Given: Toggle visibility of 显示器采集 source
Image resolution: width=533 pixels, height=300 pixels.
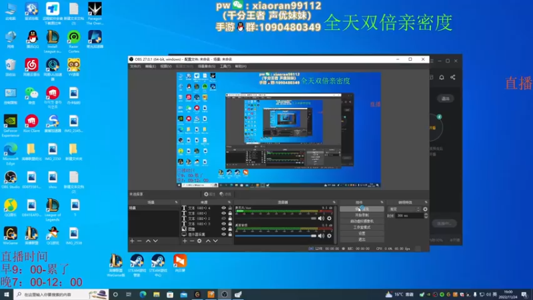Looking at the screenshot, I should [223, 235].
